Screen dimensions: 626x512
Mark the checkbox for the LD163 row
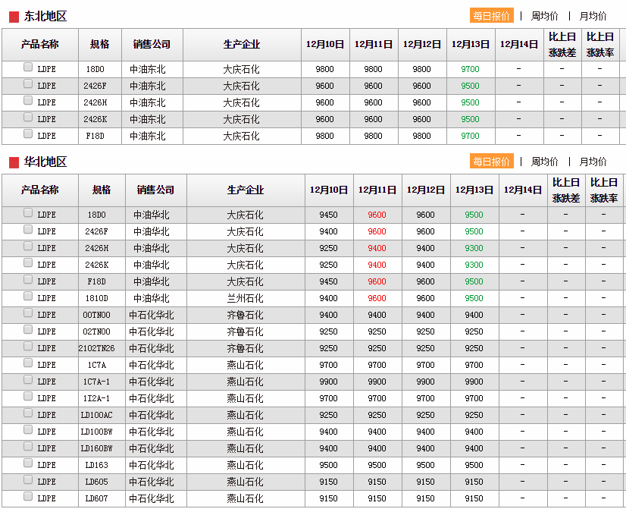click(28, 463)
